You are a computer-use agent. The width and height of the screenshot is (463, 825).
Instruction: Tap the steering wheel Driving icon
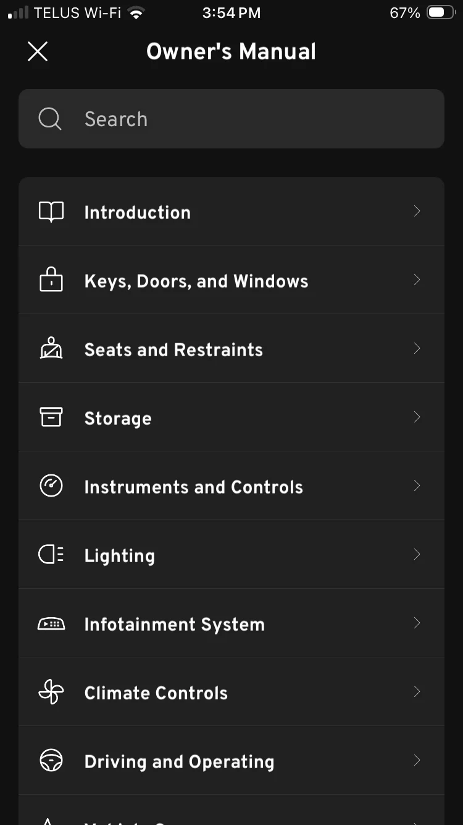[51, 761]
